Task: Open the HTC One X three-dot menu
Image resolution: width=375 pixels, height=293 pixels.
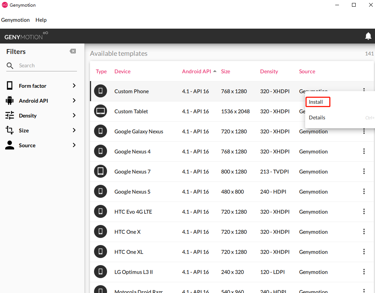Action: [364, 232]
